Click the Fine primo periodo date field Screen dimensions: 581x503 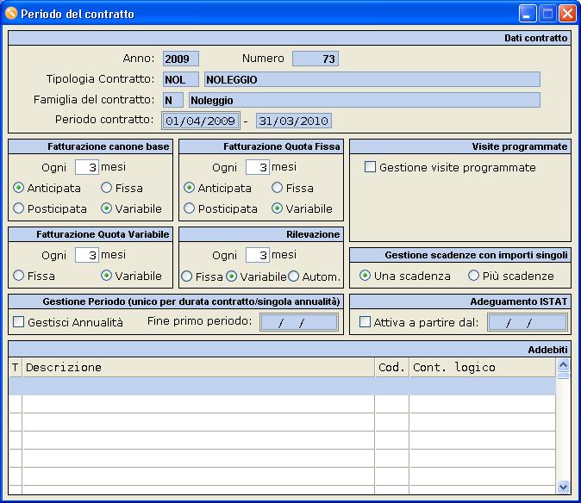click(299, 322)
